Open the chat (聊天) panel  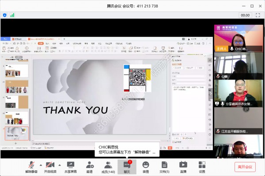127,165
